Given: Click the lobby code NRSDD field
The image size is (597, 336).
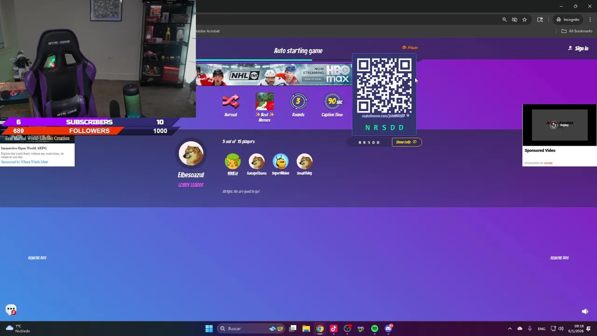Looking at the screenshot, I should point(369,142).
